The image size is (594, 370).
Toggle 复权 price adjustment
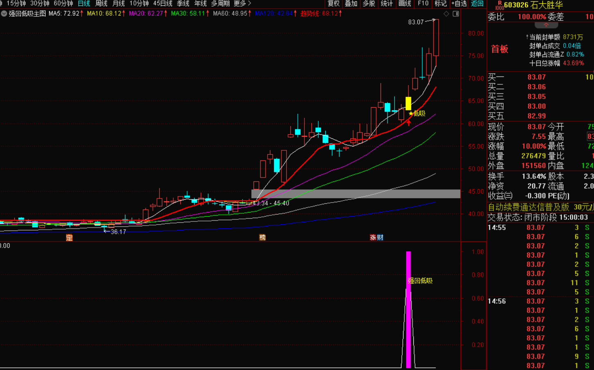coord(333,4)
